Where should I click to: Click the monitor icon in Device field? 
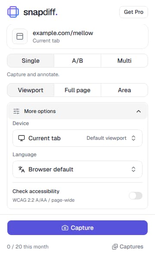pos(22,138)
